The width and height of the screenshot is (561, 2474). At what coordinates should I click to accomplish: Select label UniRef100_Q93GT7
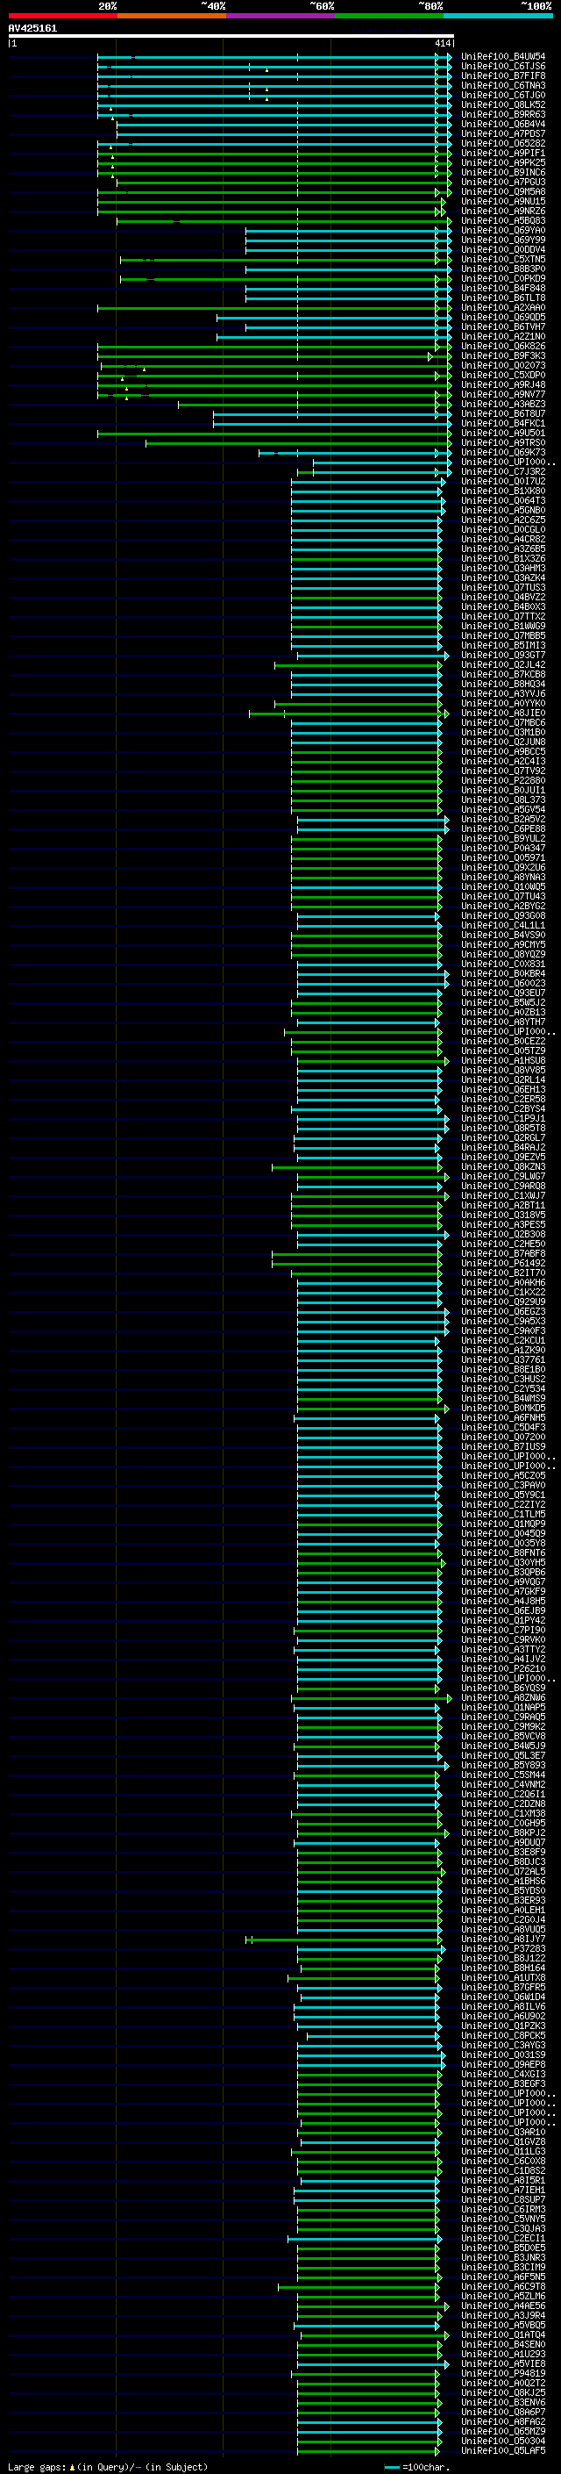coord(503,655)
